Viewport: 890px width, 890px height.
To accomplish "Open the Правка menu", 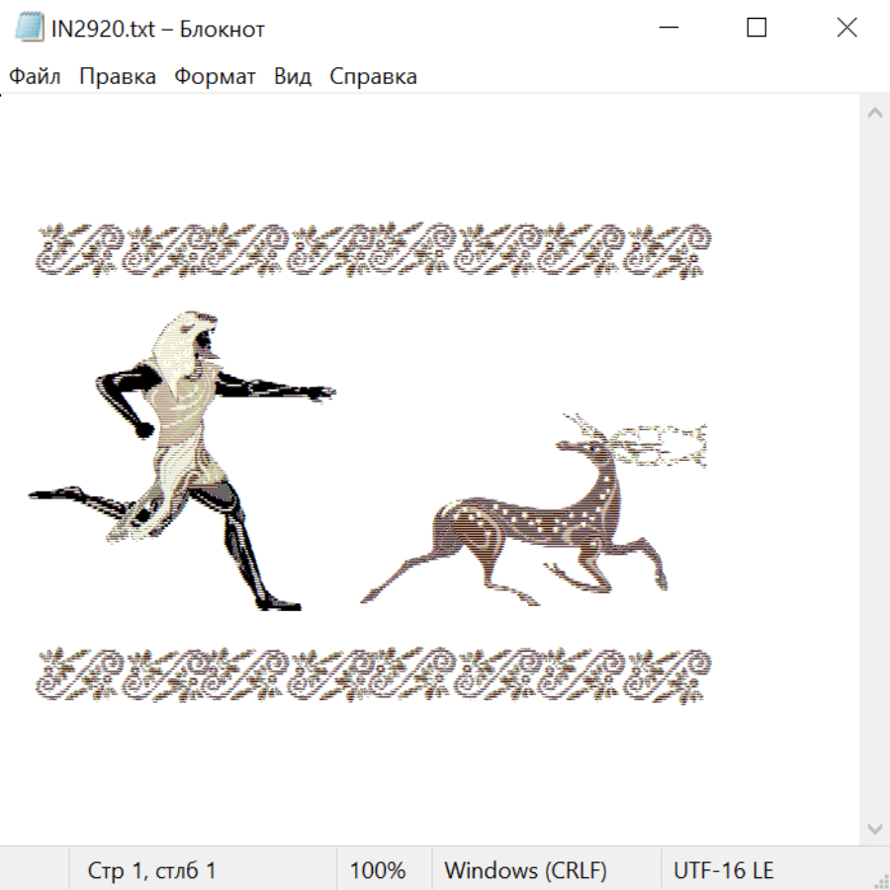I will pyautogui.click(x=118, y=77).
